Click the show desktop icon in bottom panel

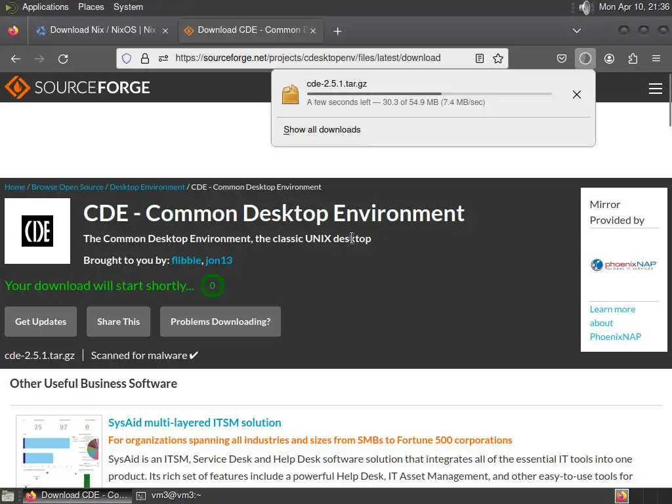click(7, 496)
